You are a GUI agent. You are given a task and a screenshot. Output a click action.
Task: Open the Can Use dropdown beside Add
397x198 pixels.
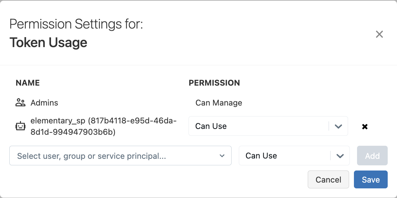pyautogui.click(x=294, y=156)
